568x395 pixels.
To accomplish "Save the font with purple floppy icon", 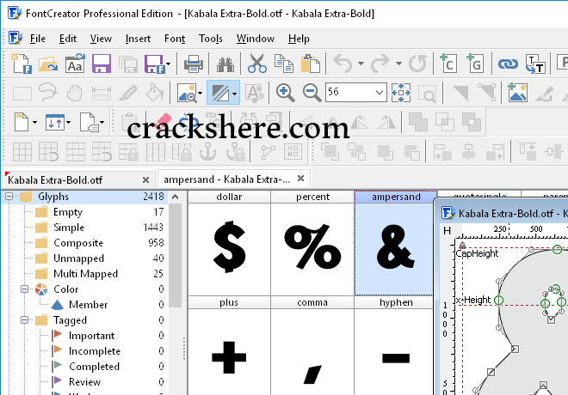I will [102, 64].
